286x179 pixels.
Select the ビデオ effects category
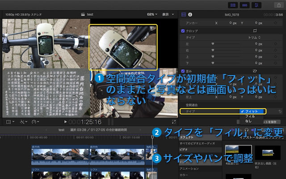pyautogui.click(x=200, y=149)
